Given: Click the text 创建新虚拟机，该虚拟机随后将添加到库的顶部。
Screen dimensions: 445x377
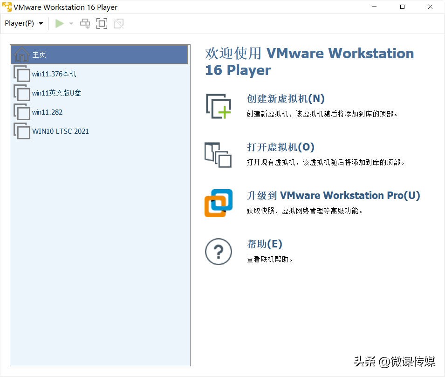Looking at the screenshot, I should click(x=322, y=114).
